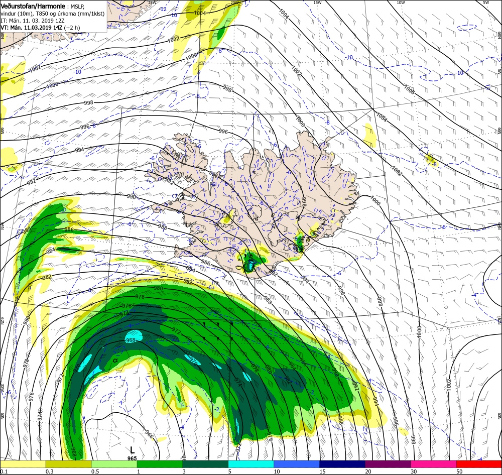Click the "L" low pressure marker
Viewport: 502px width, 475px height.
(132, 450)
